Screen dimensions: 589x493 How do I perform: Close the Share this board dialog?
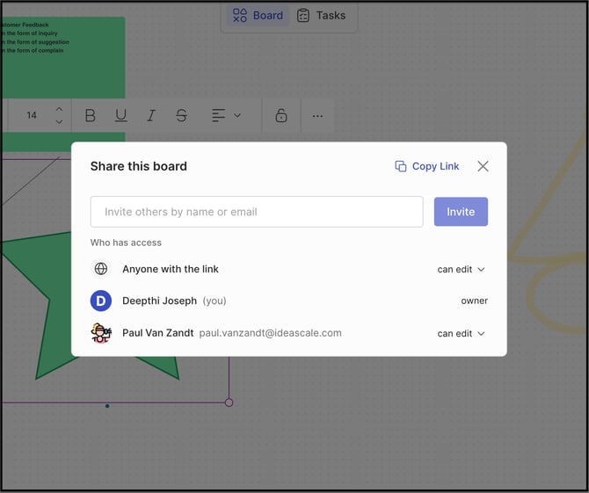483,166
